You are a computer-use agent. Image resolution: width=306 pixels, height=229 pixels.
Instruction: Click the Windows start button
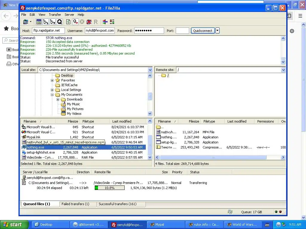14,225
